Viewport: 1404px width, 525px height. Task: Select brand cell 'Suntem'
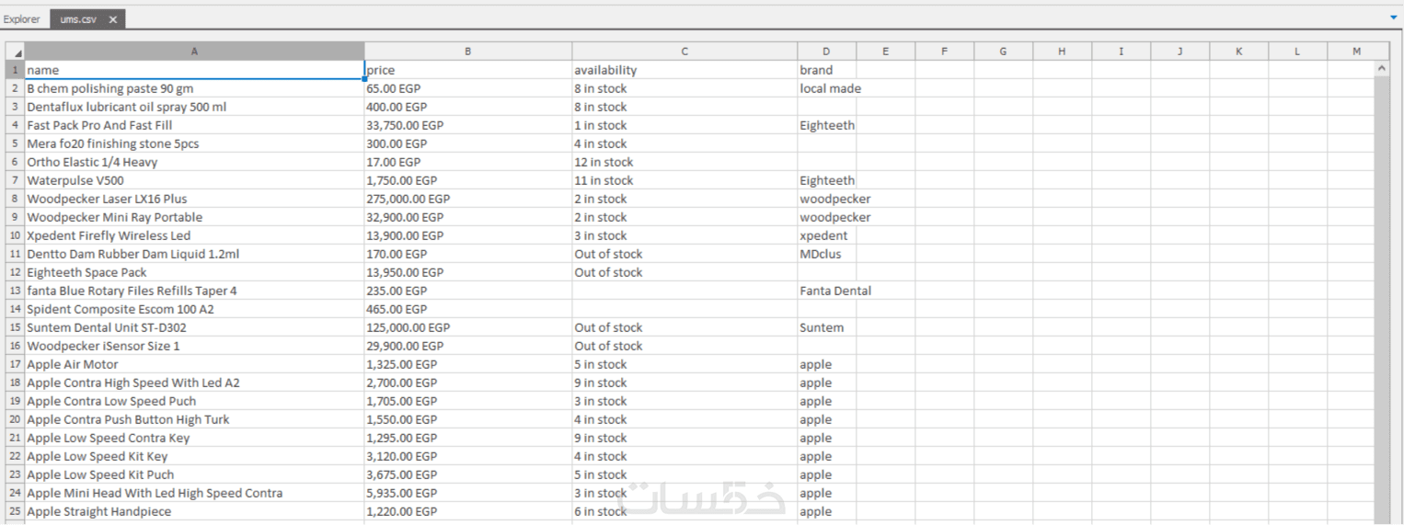pyautogui.click(x=826, y=327)
